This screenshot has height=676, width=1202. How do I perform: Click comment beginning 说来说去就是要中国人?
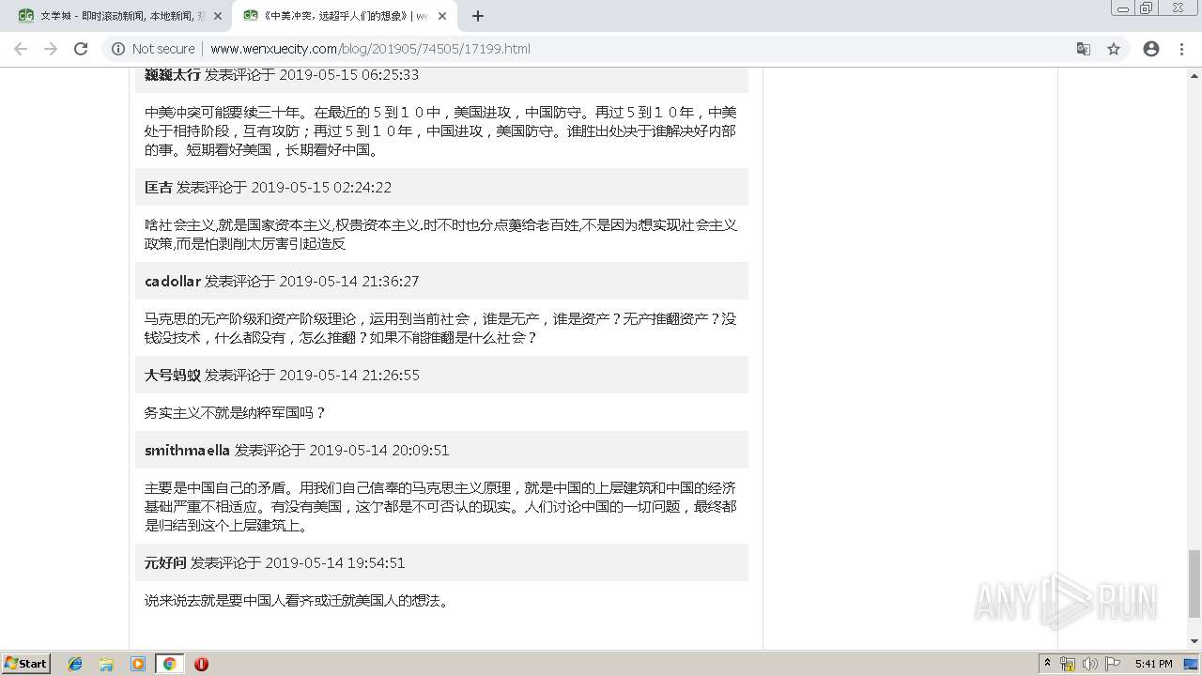[298, 600]
